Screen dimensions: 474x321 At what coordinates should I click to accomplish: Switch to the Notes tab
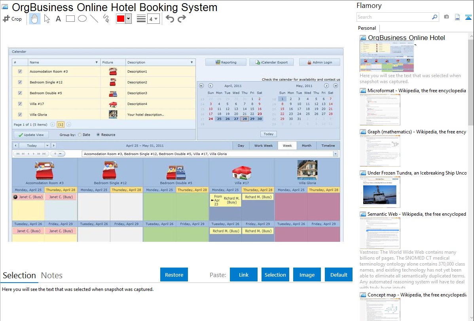[x=52, y=275]
